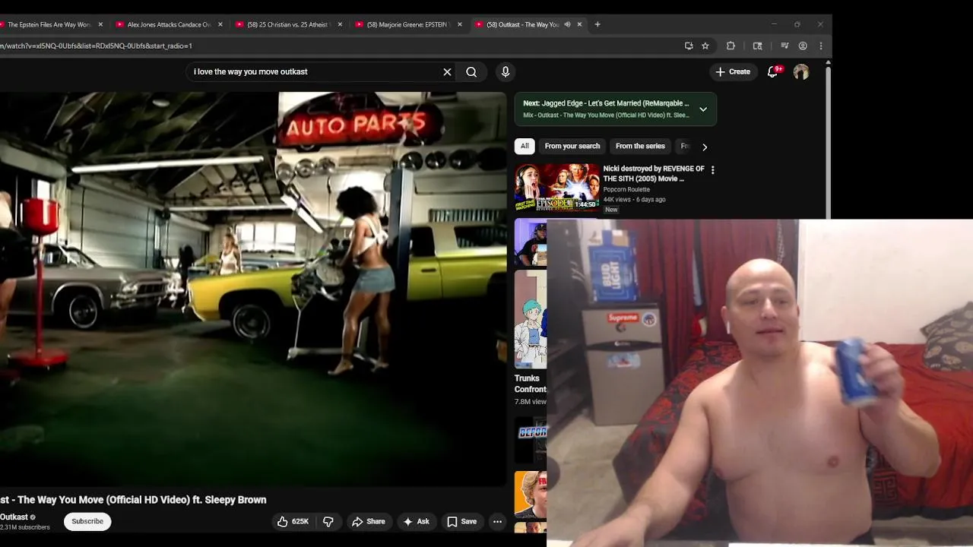
Task: Open Nicki destroyed by REVENGE video title
Action: (654, 173)
